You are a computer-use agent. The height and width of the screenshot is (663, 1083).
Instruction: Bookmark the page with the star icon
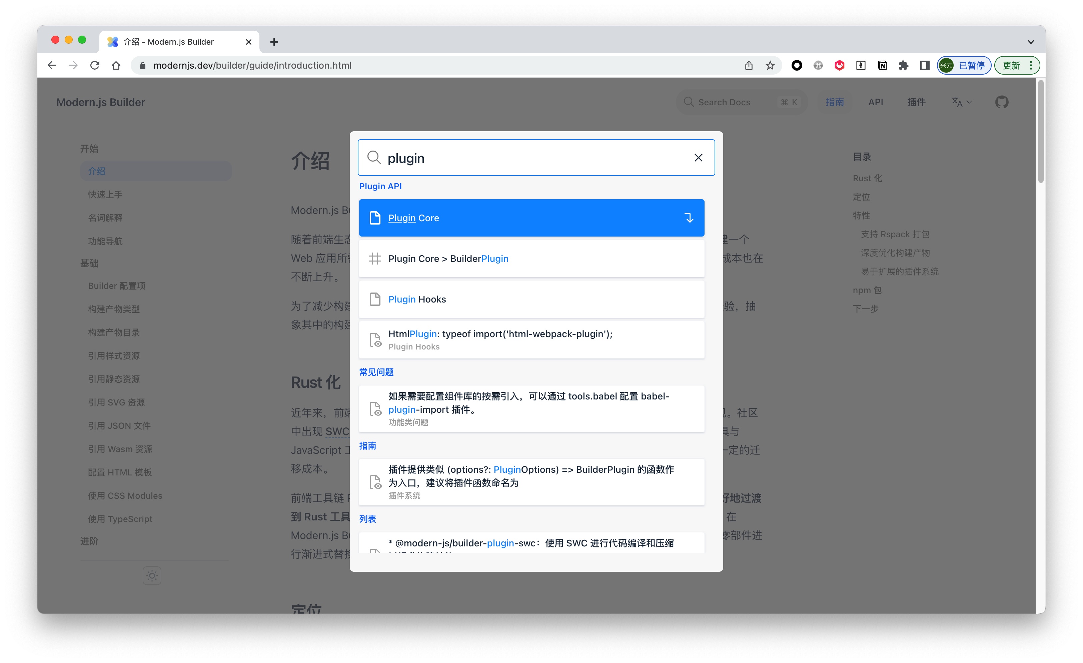(x=770, y=65)
